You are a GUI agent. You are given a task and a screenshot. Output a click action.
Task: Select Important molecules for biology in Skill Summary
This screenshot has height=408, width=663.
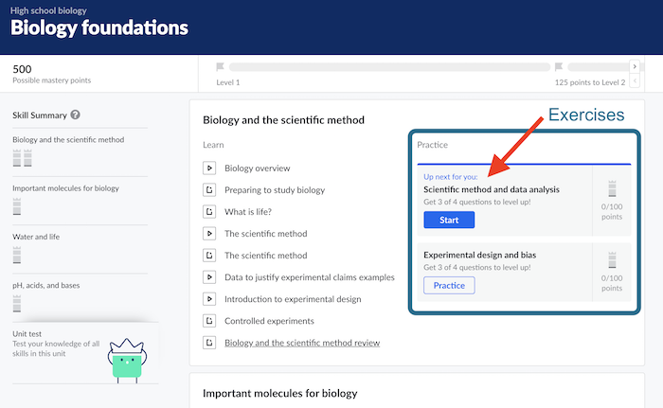(65, 187)
